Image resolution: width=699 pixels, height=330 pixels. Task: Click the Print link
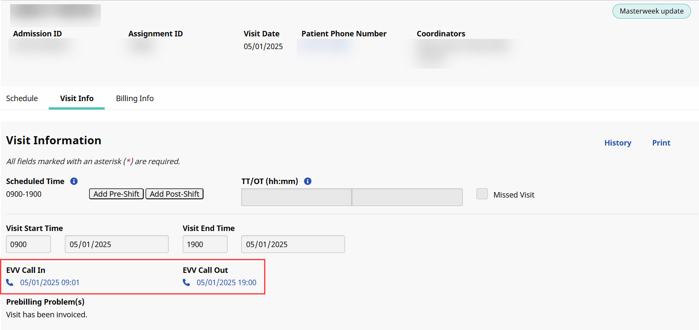tap(661, 143)
